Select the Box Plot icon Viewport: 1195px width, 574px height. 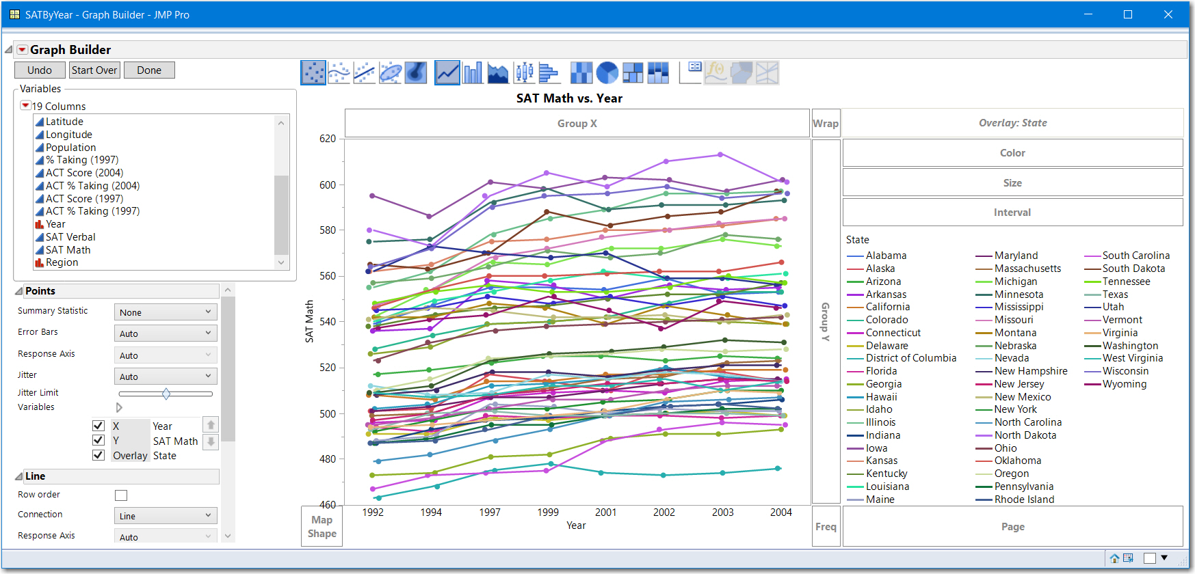coord(524,72)
